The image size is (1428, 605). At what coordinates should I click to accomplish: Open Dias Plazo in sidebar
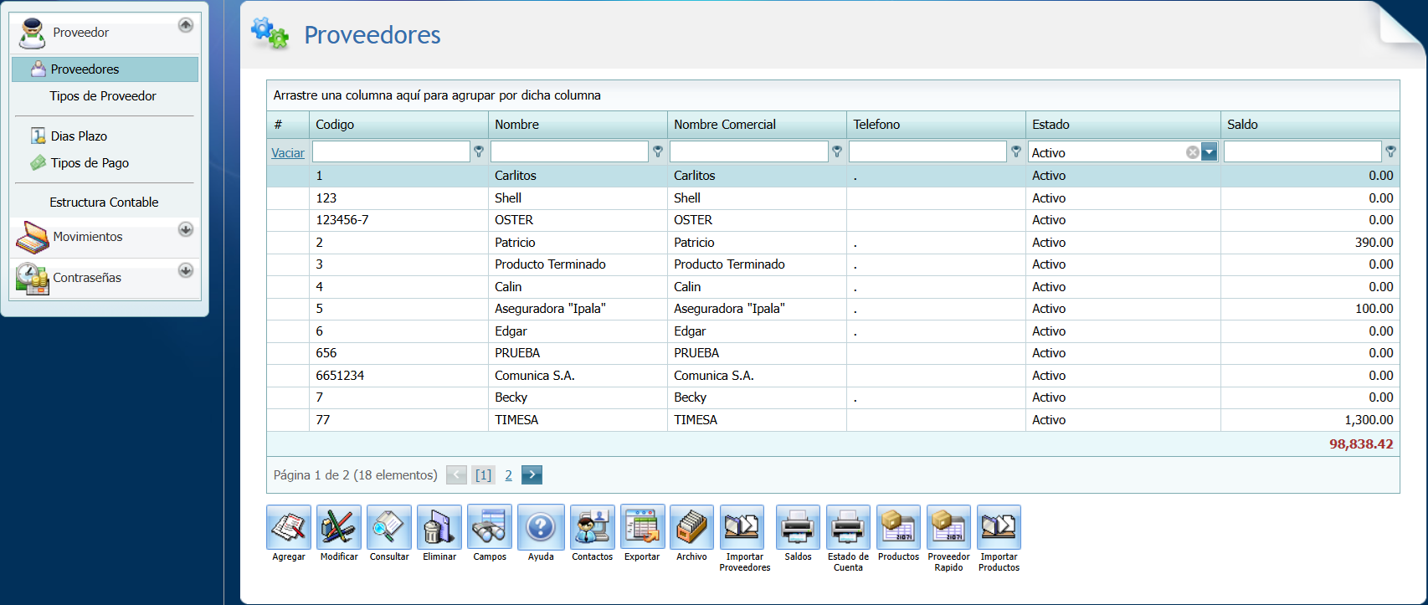coord(79,136)
